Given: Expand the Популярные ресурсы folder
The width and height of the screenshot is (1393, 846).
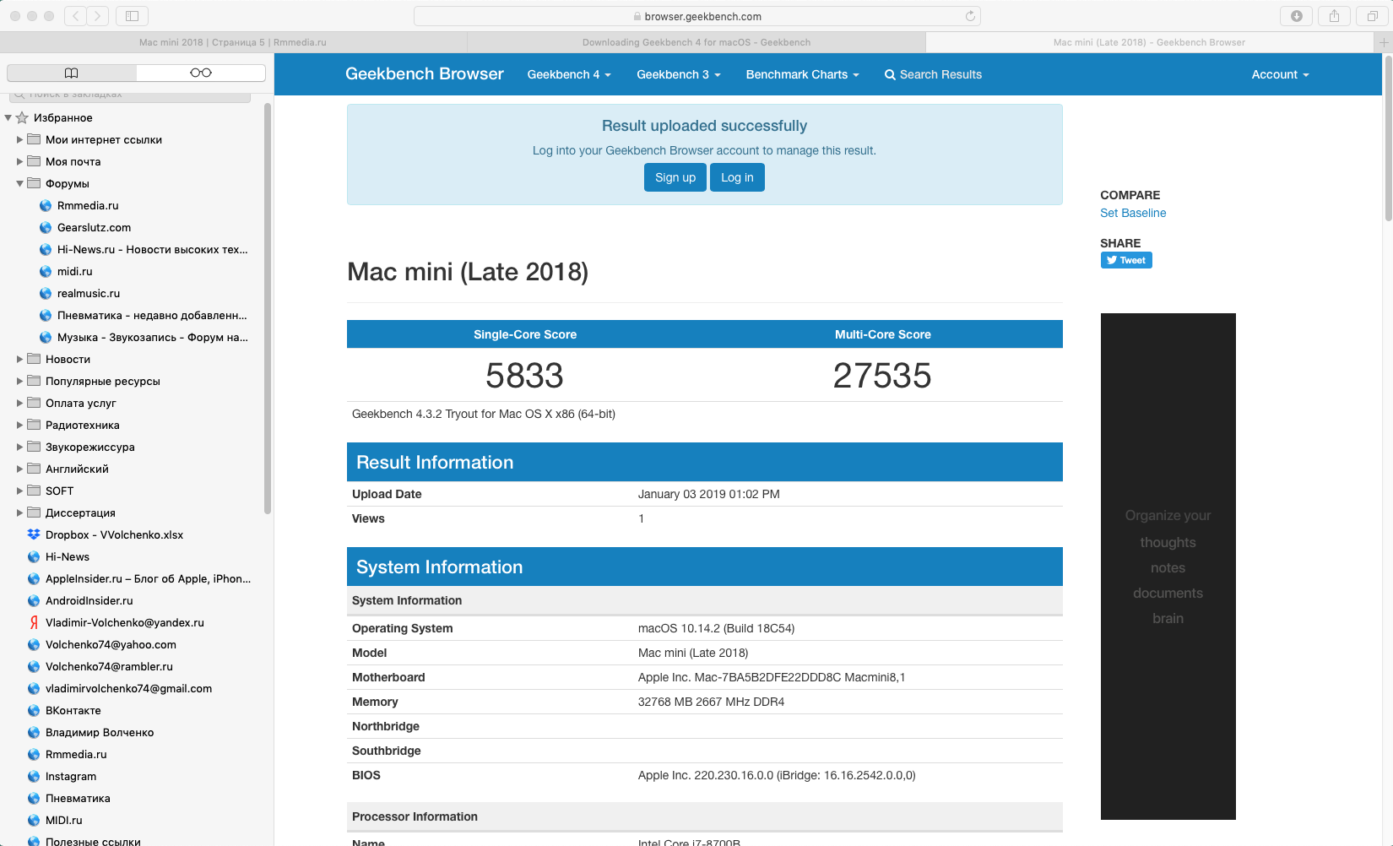Looking at the screenshot, I should [19, 381].
